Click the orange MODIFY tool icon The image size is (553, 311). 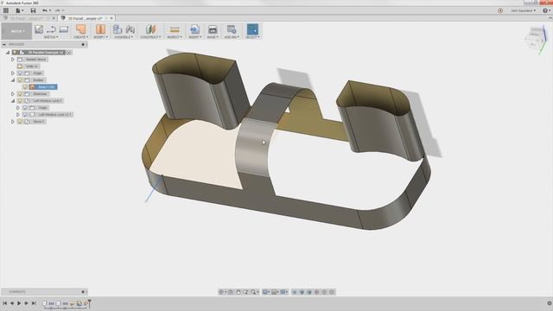tap(100, 29)
